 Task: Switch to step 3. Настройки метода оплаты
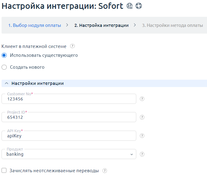172,25
